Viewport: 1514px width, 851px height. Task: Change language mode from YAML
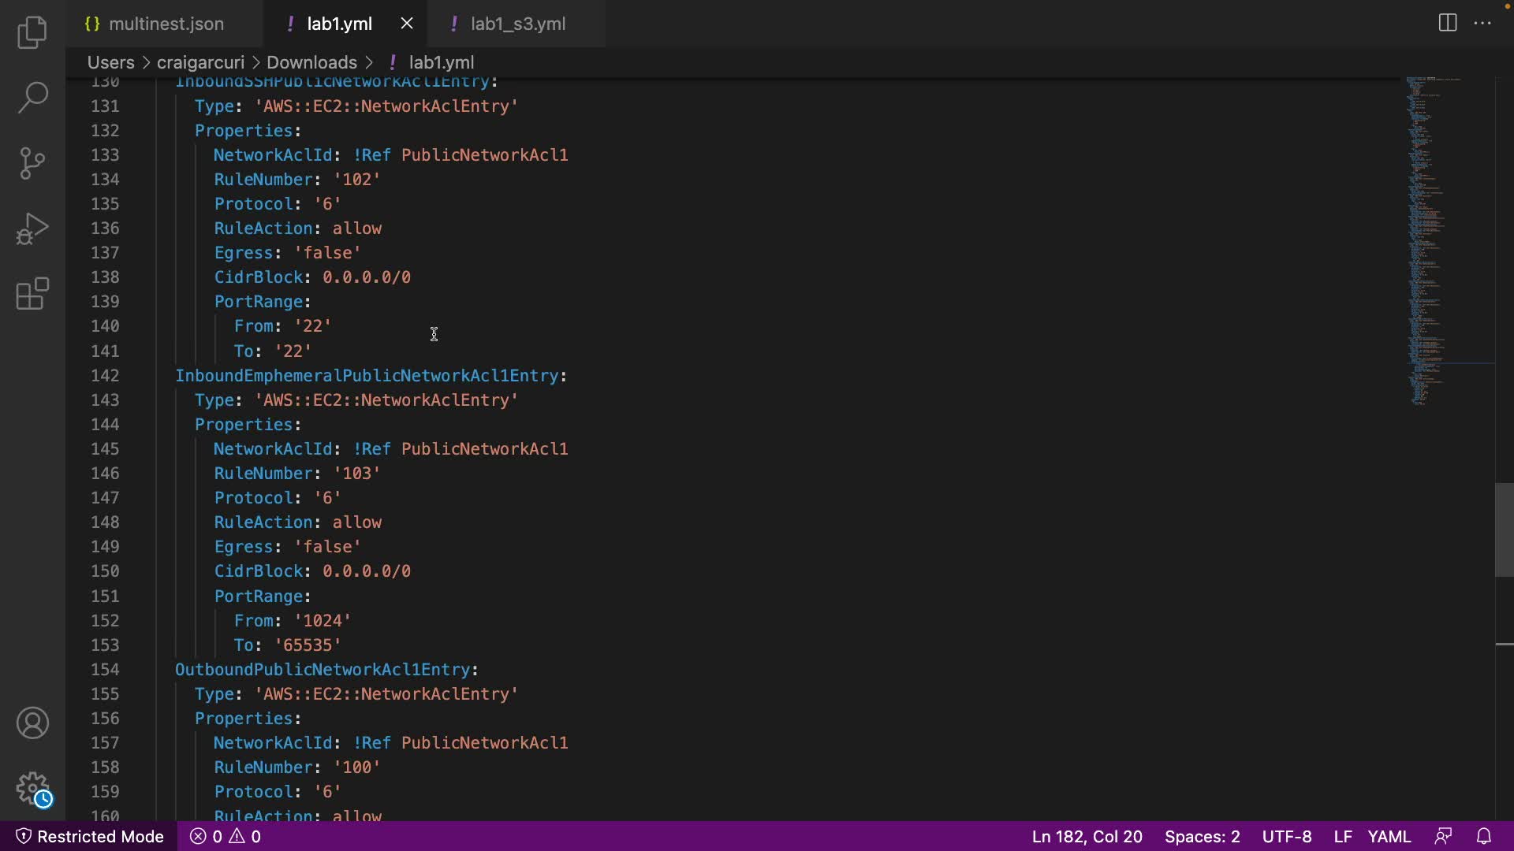[x=1389, y=836]
